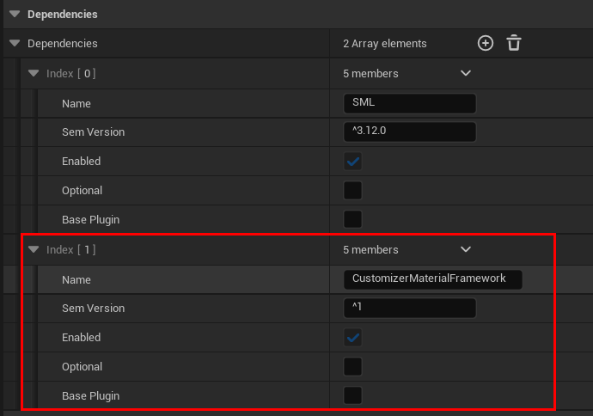Select the Name label under Index [1]
The height and width of the screenshot is (416, 593).
pyautogui.click(x=76, y=280)
